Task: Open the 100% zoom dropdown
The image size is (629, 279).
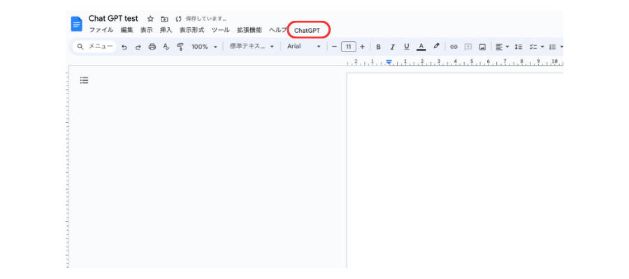Action: coord(204,47)
